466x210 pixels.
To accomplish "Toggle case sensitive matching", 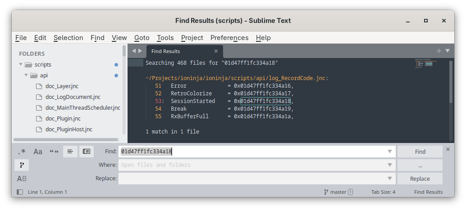I will 38,152.
